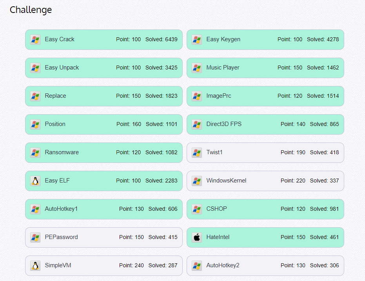Click the Windows icon beside Easy Crack
The image size is (365, 281).
(35, 40)
